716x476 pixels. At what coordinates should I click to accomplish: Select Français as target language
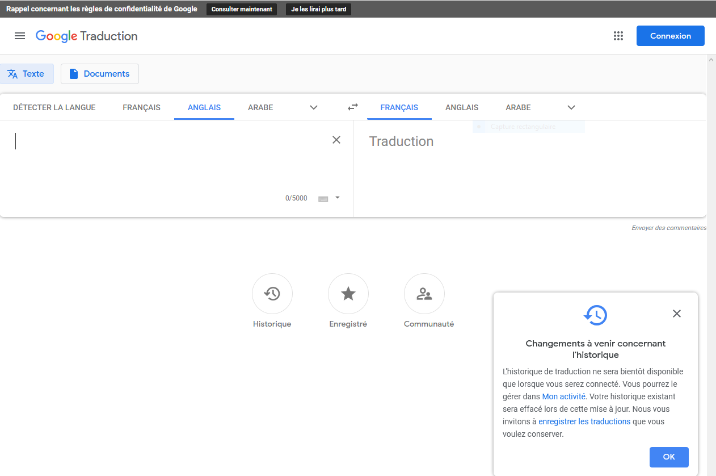(399, 107)
